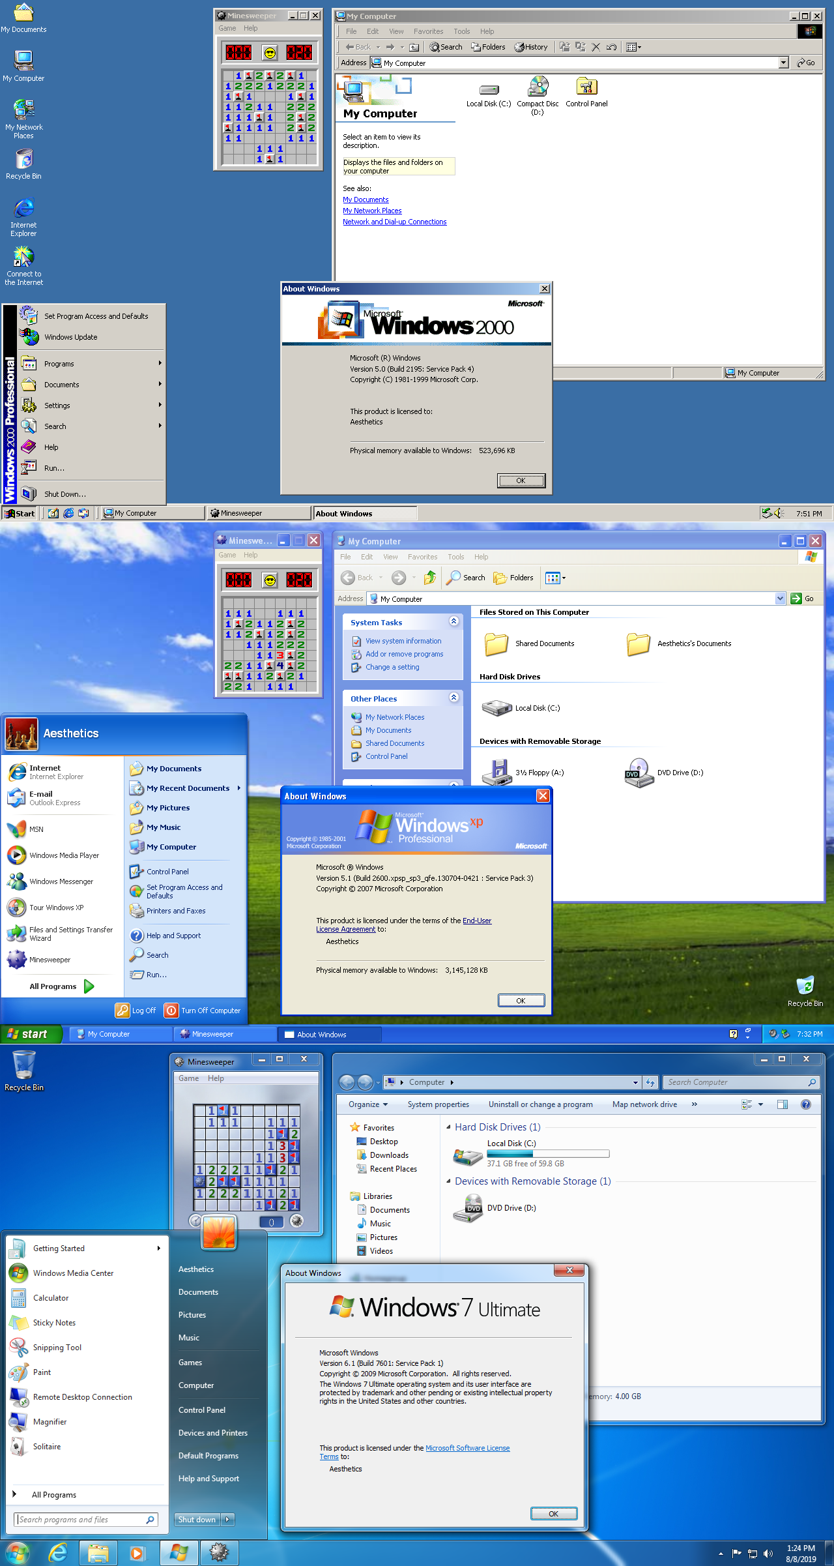Screen dimensions: 834x1566
Task: Click About Windows button on Windows XP taskbar
Action: [x=330, y=1034]
